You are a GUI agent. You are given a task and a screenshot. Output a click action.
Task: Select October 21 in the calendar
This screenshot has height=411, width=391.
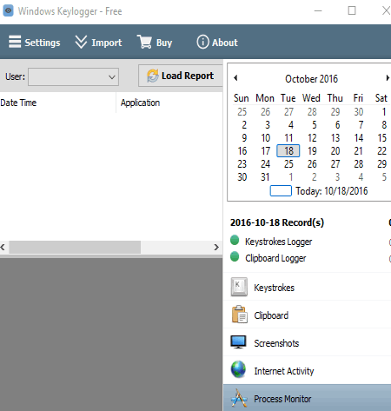[359, 151]
